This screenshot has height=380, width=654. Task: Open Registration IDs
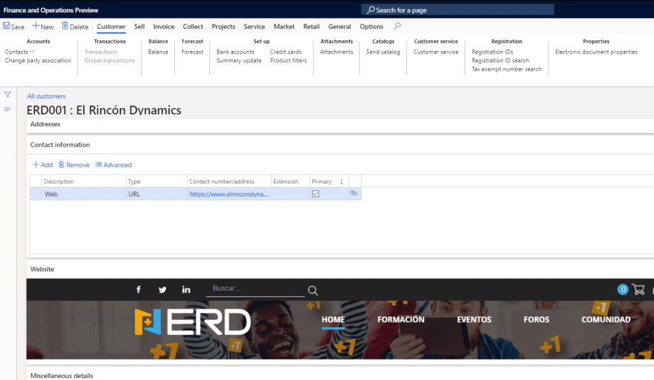[x=492, y=52]
